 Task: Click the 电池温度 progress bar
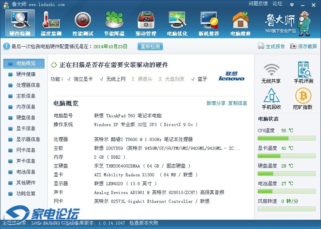[286, 191]
